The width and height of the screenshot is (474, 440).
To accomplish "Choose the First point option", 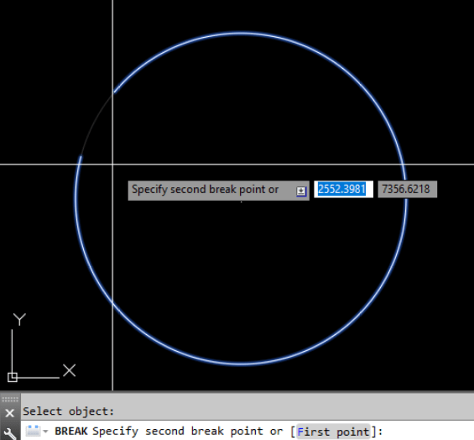I will pyautogui.click(x=333, y=432).
